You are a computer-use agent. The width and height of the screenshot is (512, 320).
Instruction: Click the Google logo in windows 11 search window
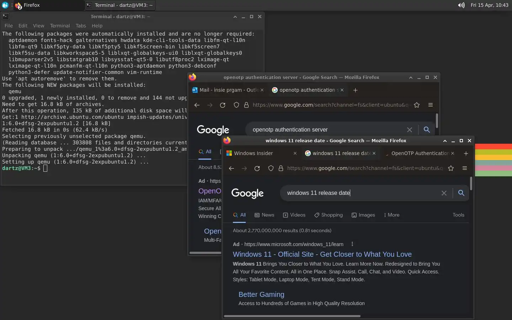tap(247, 193)
